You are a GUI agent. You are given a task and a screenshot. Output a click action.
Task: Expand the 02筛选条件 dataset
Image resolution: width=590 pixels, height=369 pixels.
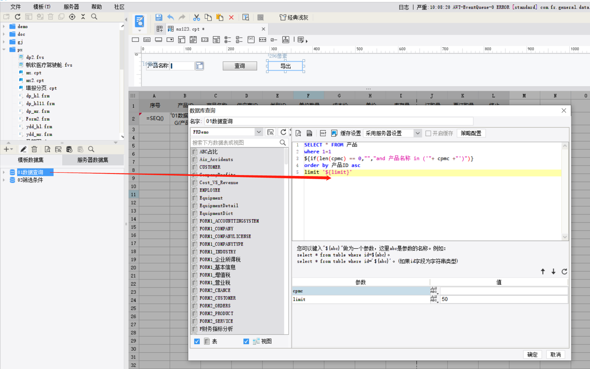(x=4, y=180)
